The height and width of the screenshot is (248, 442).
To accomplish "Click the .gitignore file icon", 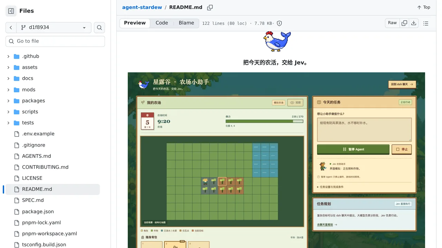I will (17, 145).
